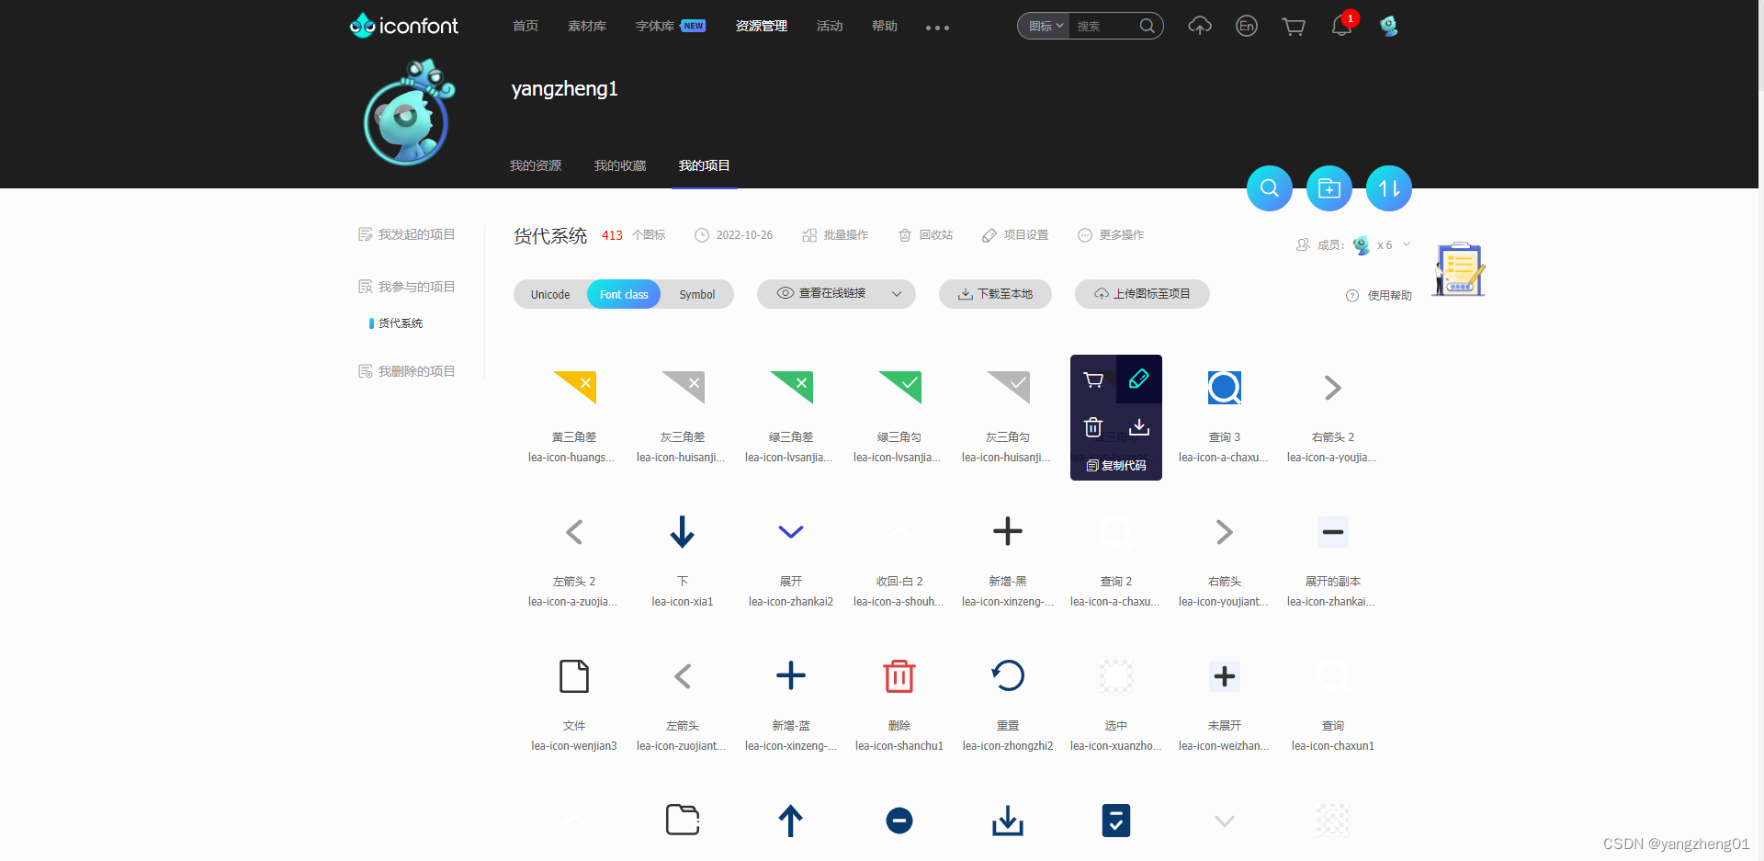Screen dimensions: 1764x861
Task: Click the search magnifier in search box
Action: click(x=1147, y=26)
